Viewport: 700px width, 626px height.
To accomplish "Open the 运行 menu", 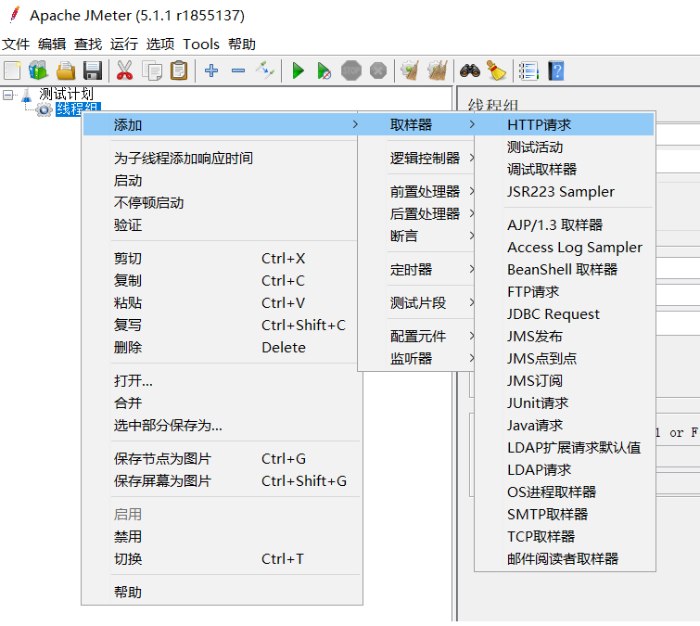I will click(x=124, y=45).
